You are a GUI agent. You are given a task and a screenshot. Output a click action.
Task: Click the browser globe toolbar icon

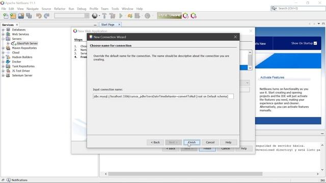[x=95, y=16]
